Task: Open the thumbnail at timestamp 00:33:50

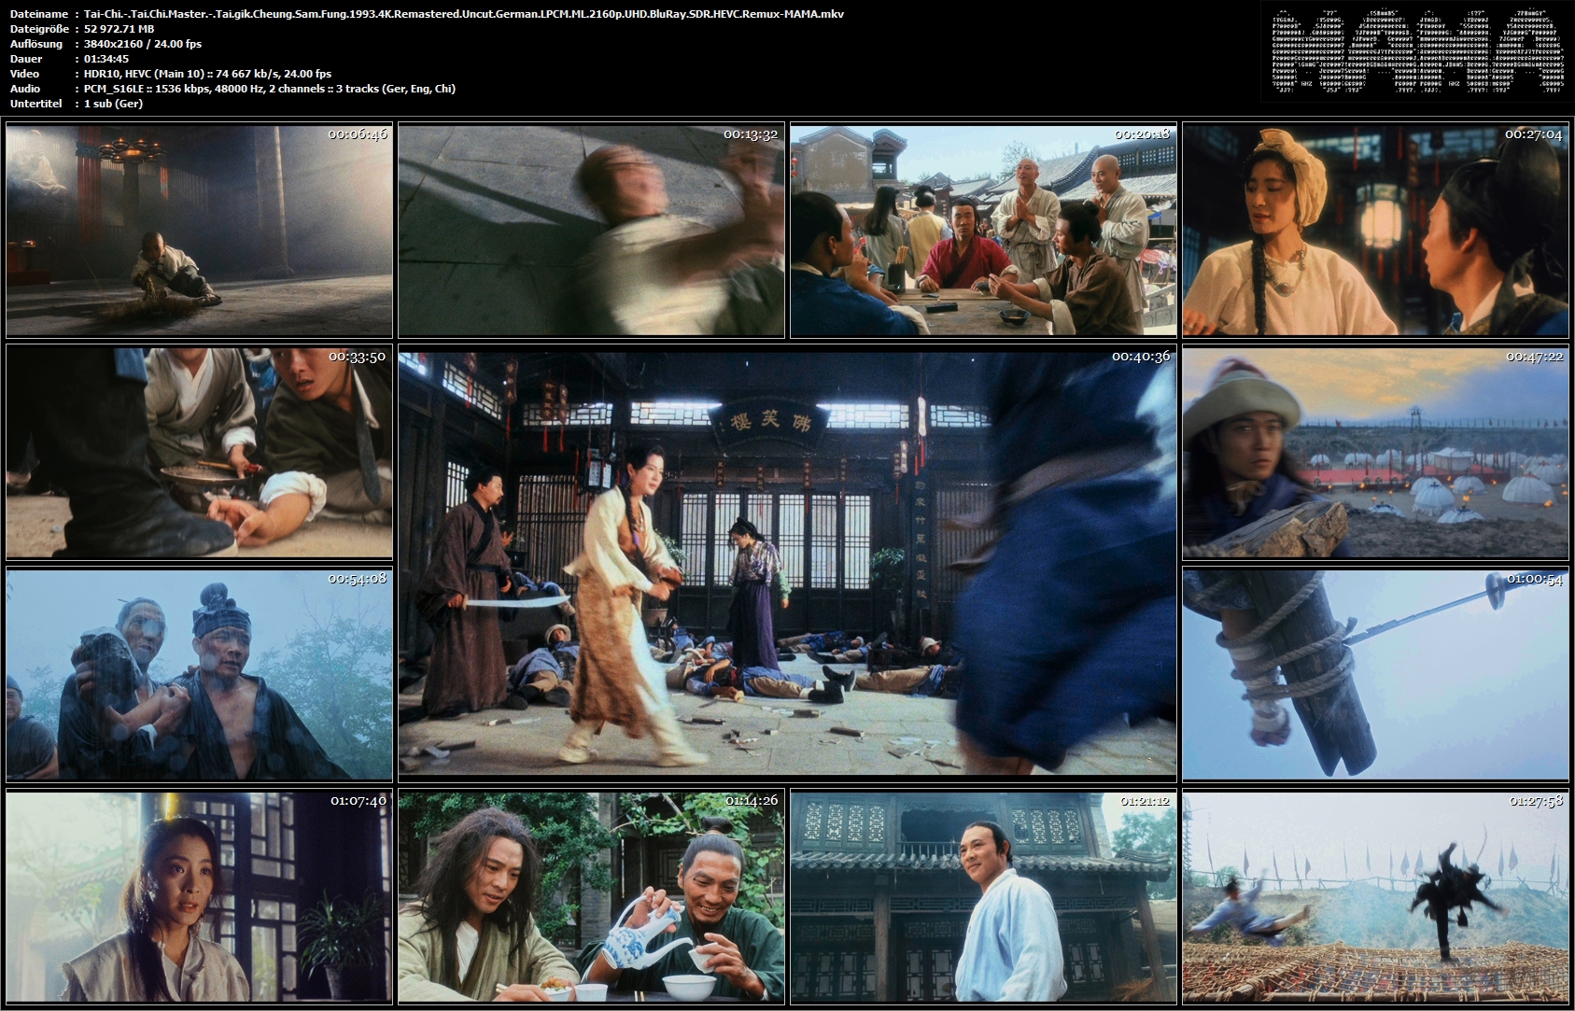Action: click(199, 452)
